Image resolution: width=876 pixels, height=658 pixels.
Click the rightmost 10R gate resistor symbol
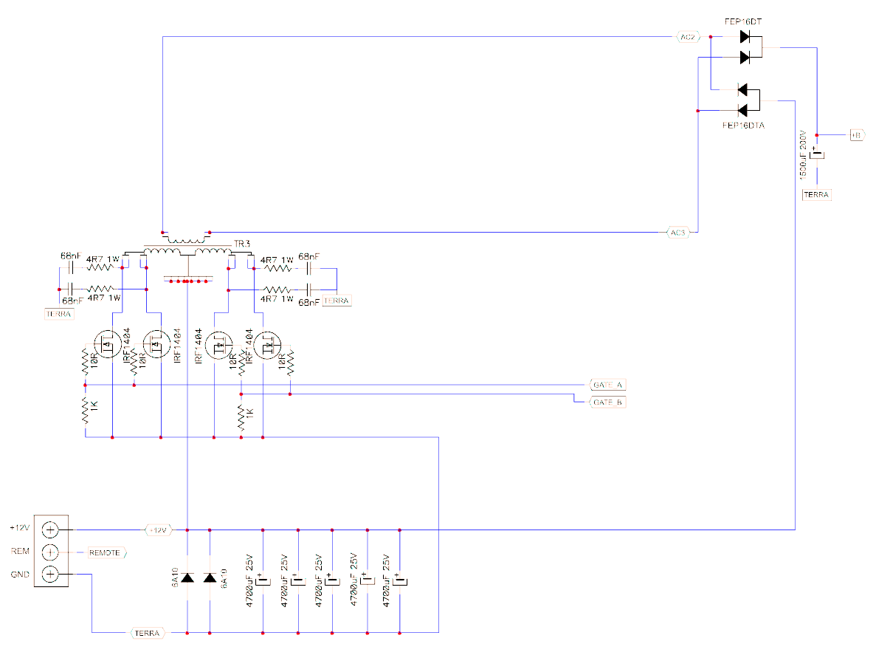tap(290, 362)
